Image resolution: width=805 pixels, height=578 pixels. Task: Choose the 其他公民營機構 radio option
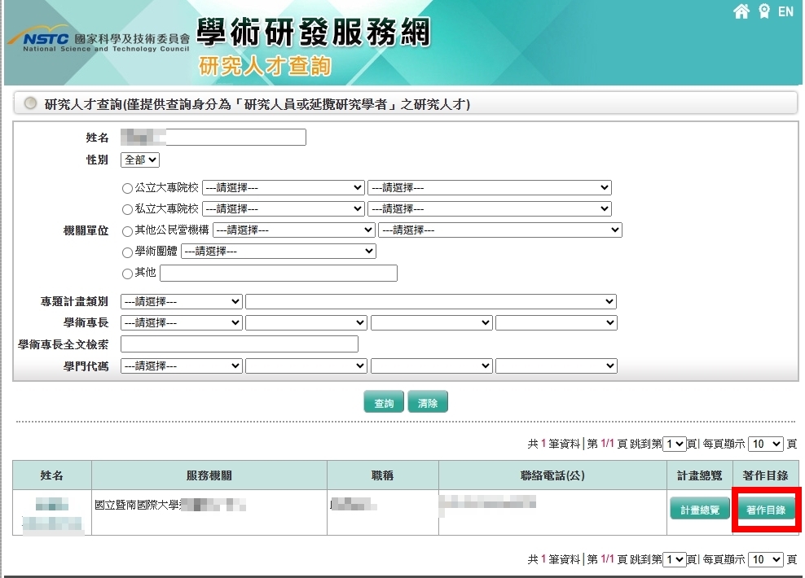127,230
